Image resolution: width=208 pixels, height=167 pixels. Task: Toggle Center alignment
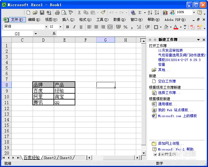click(x=96, y=27)
